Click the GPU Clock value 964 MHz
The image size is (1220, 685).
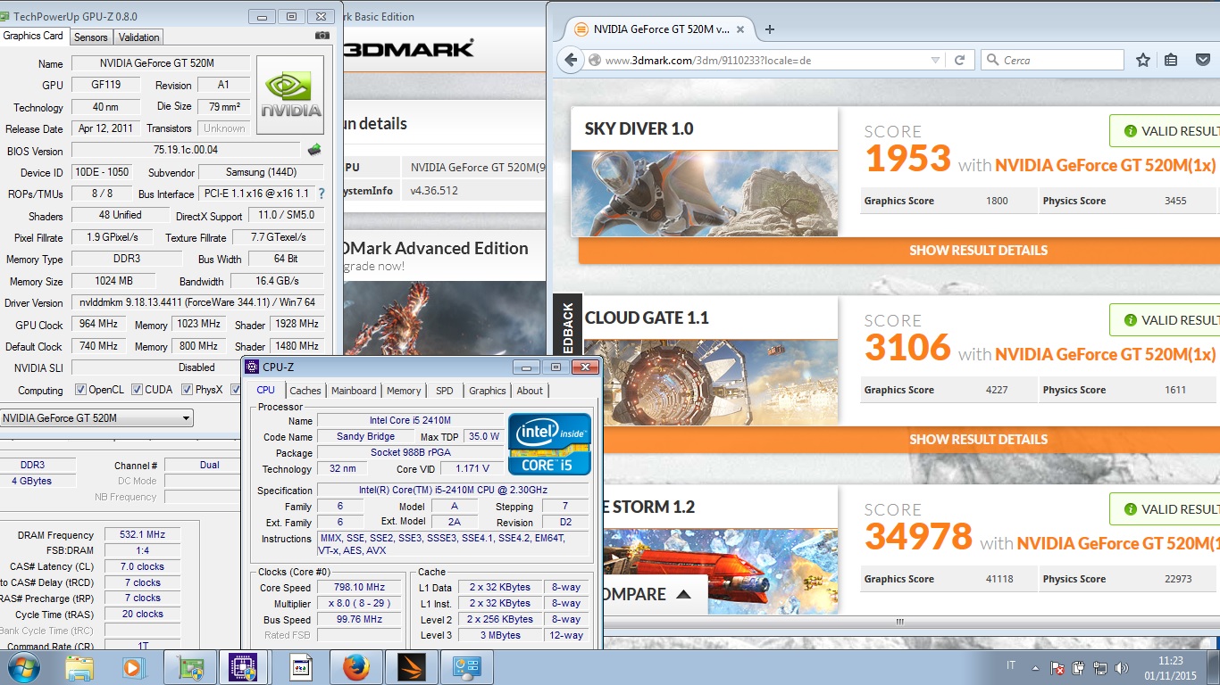click(97, 324)
